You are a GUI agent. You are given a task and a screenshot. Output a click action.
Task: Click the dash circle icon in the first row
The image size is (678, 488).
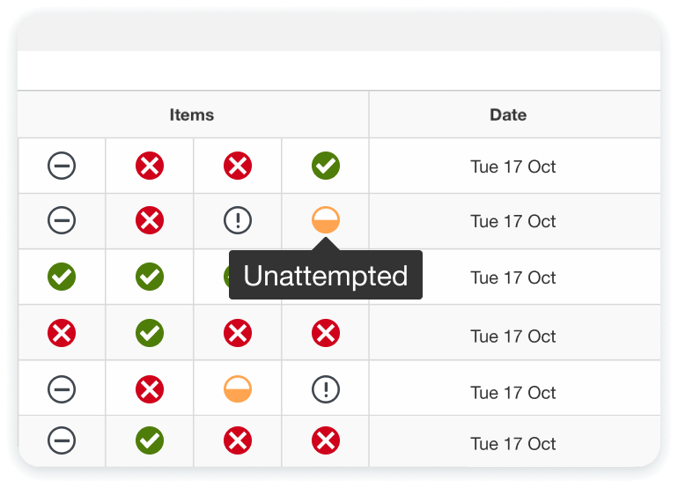tap(62, 166)
